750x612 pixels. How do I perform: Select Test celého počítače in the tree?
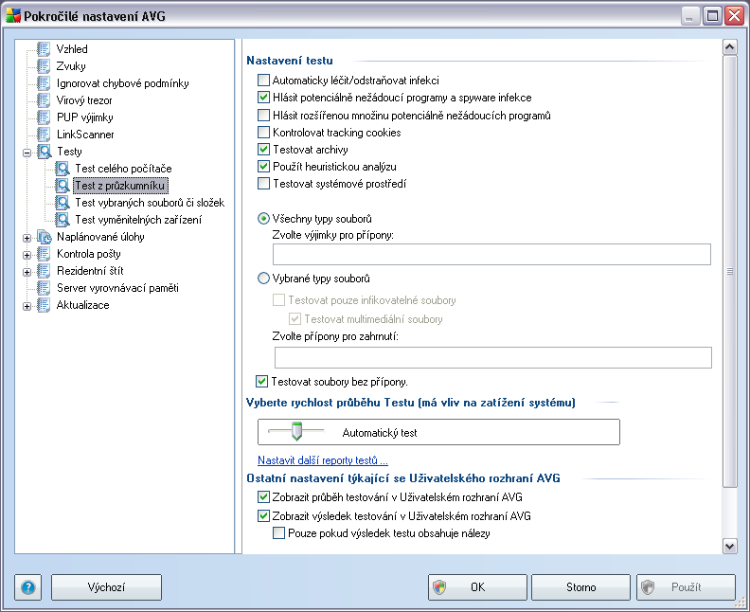tap(123, 169)
